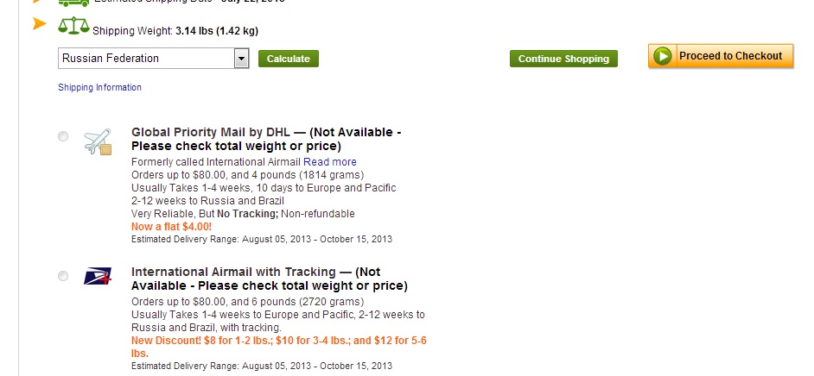Click the arrow on the country selector
Viewport: 814px width, 376px height.
[242, 59]
